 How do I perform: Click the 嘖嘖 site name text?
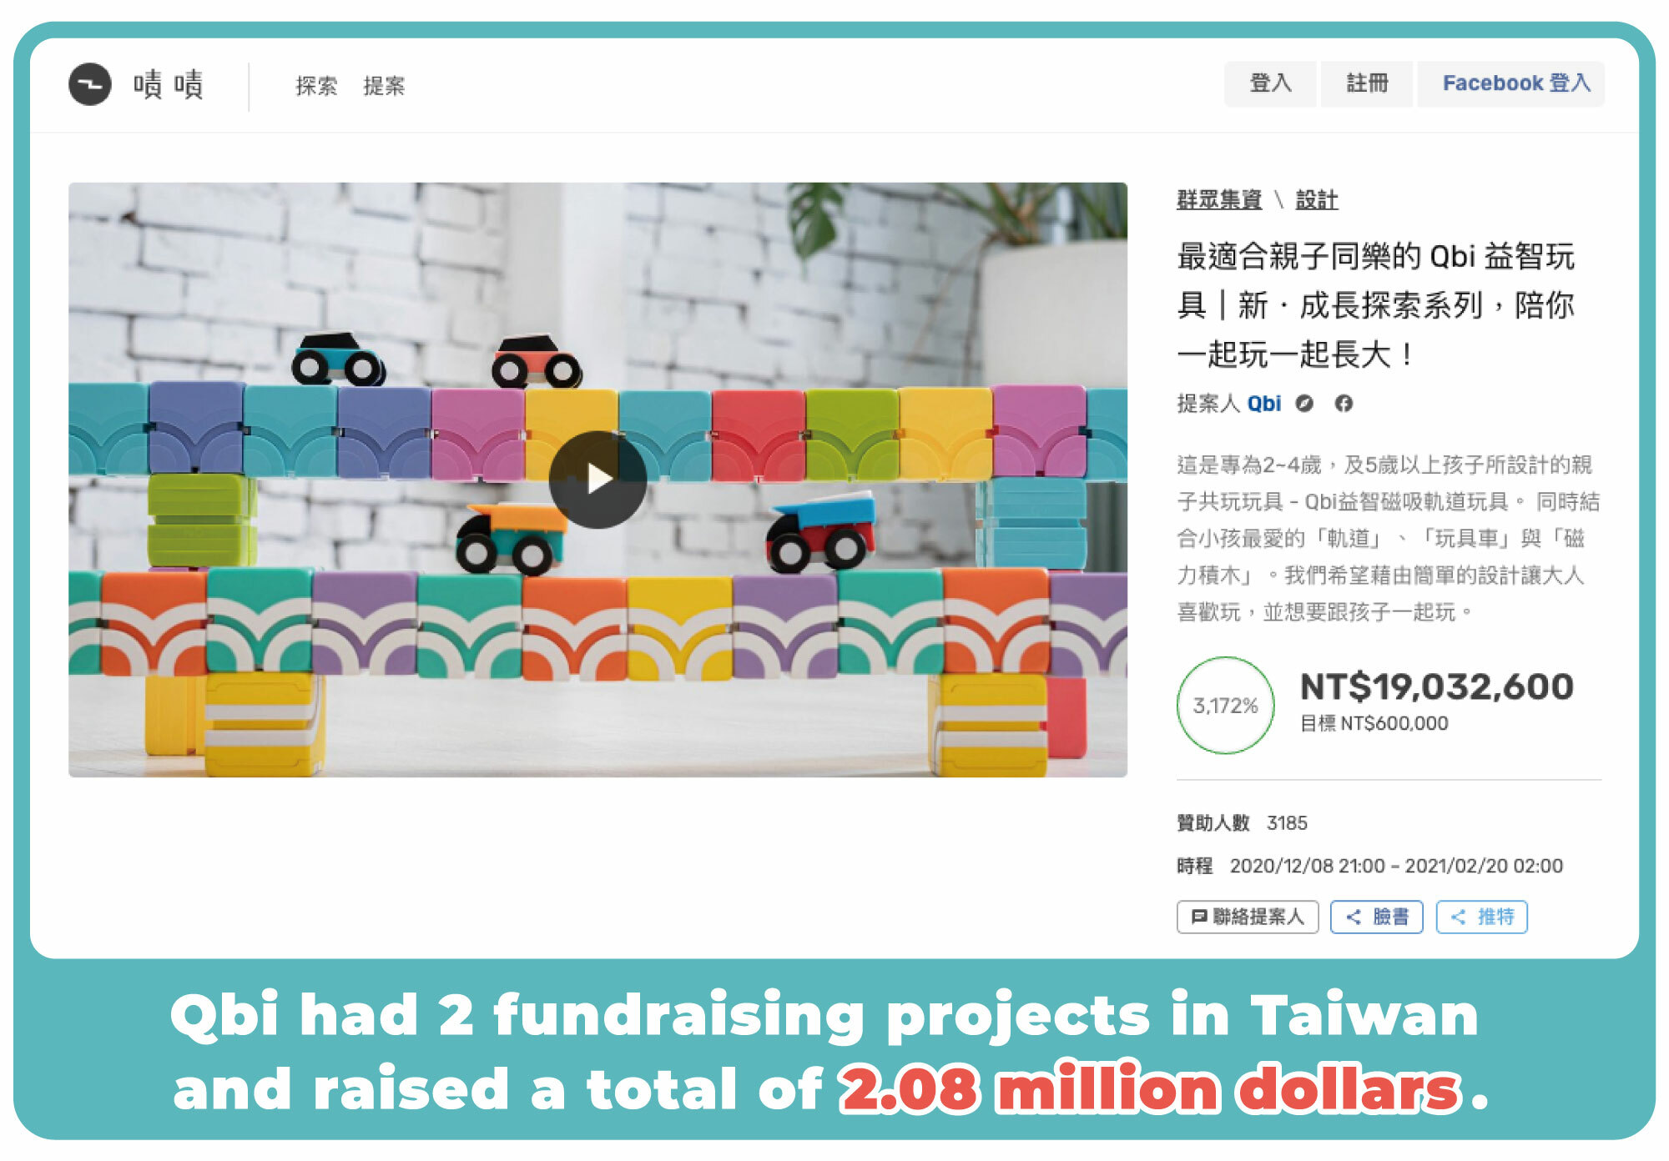point(168,84)
